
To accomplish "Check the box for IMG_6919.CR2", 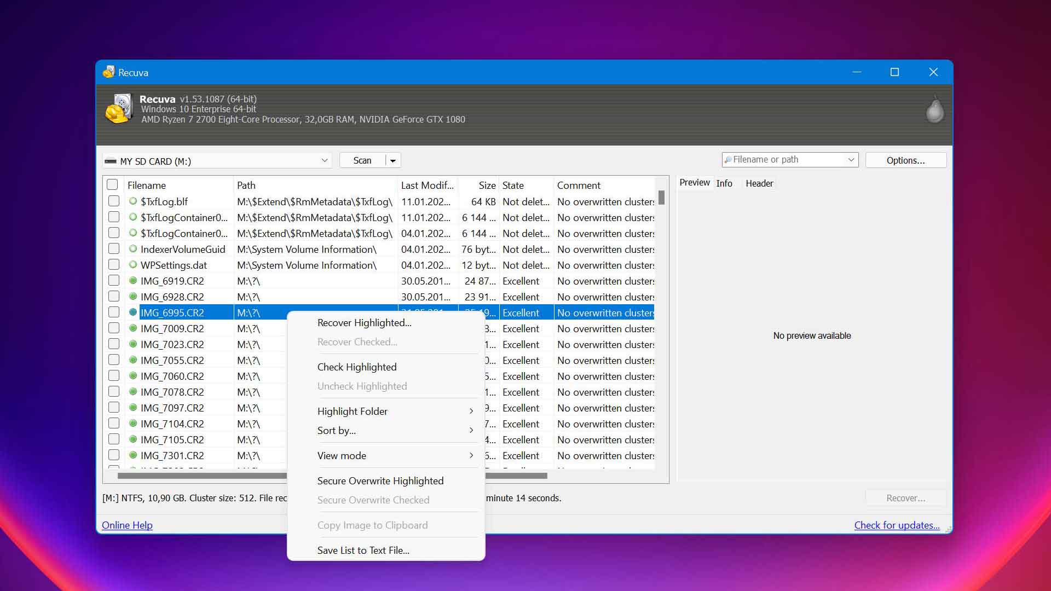I will click(113, 281).
